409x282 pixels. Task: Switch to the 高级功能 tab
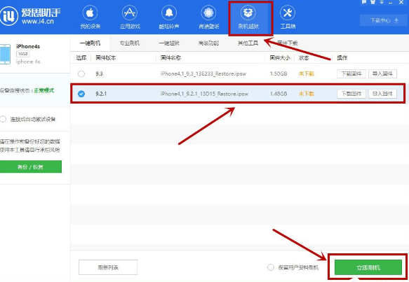coord(208,43)
